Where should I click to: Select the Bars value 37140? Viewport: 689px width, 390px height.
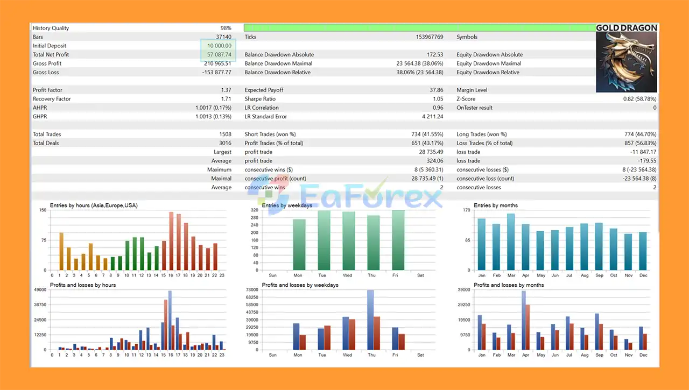(223, 37)
